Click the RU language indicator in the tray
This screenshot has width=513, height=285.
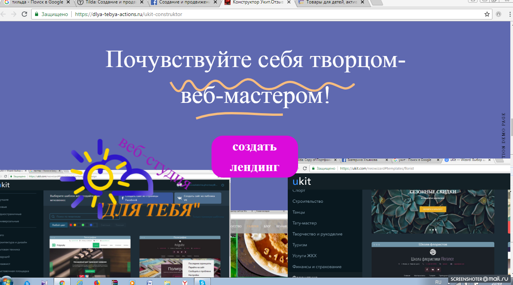438,282
